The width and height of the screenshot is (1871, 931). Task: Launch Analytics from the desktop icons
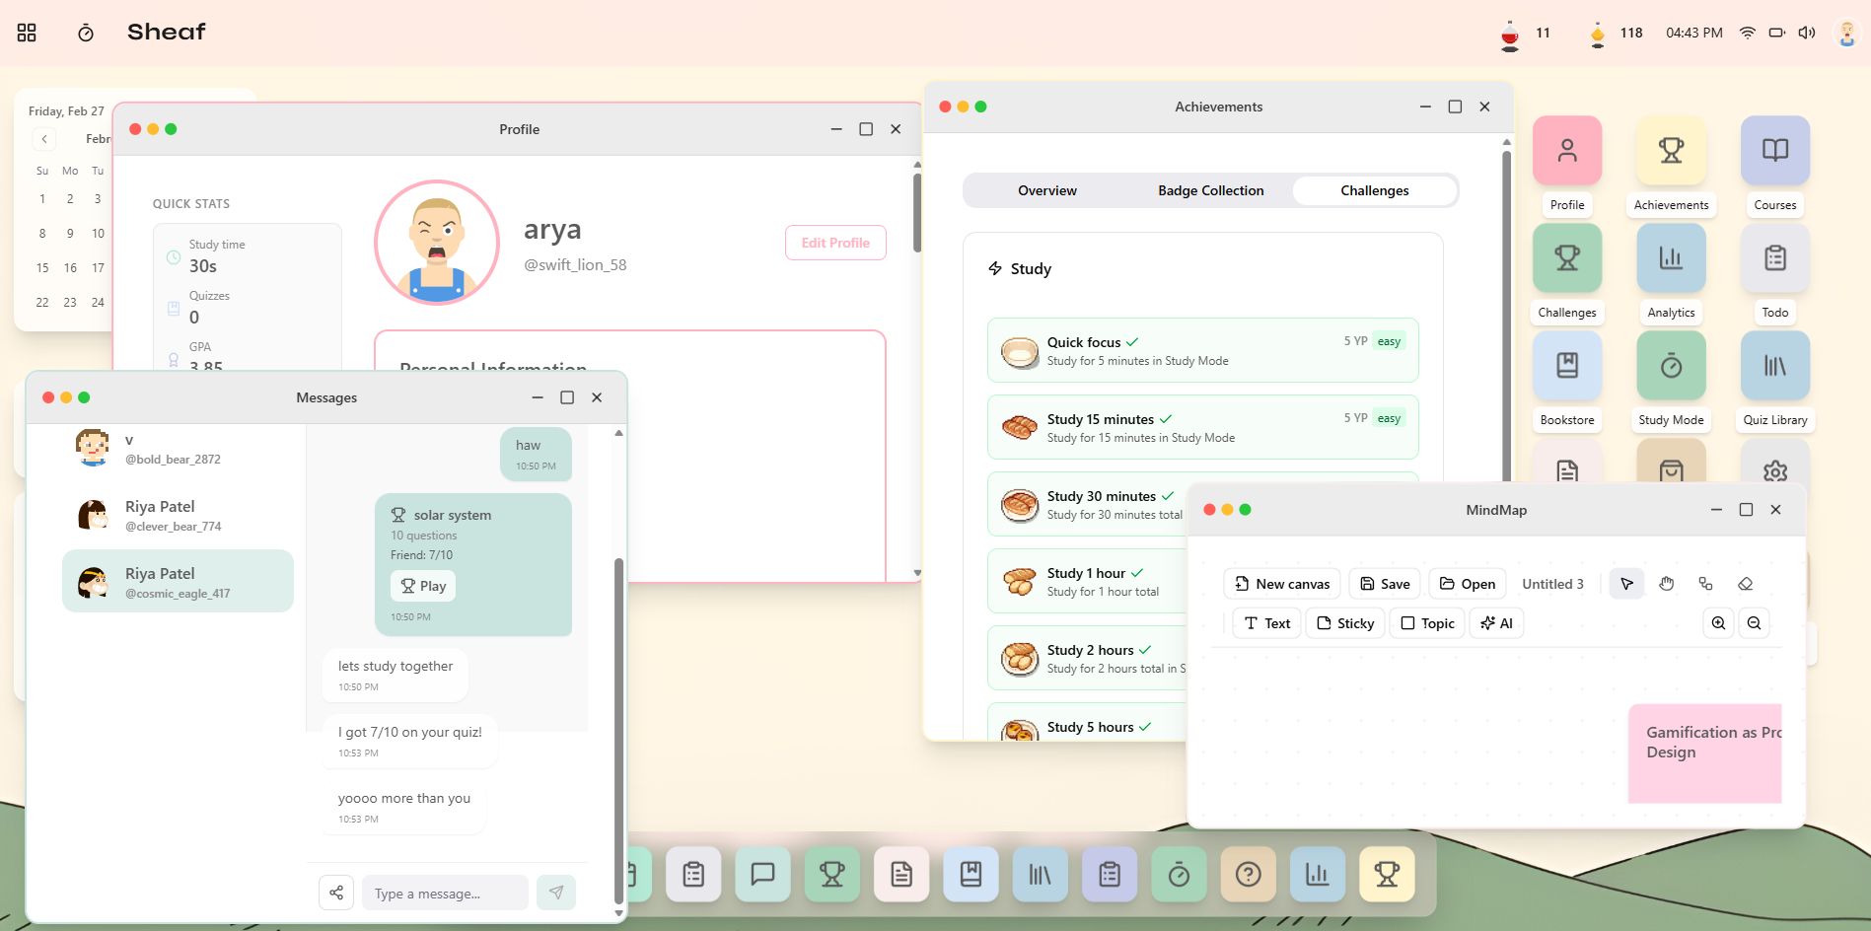(1671, 257)
